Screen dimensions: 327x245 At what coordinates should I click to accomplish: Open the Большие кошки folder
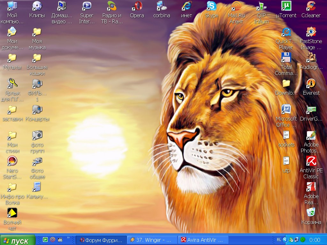(37, 57)
